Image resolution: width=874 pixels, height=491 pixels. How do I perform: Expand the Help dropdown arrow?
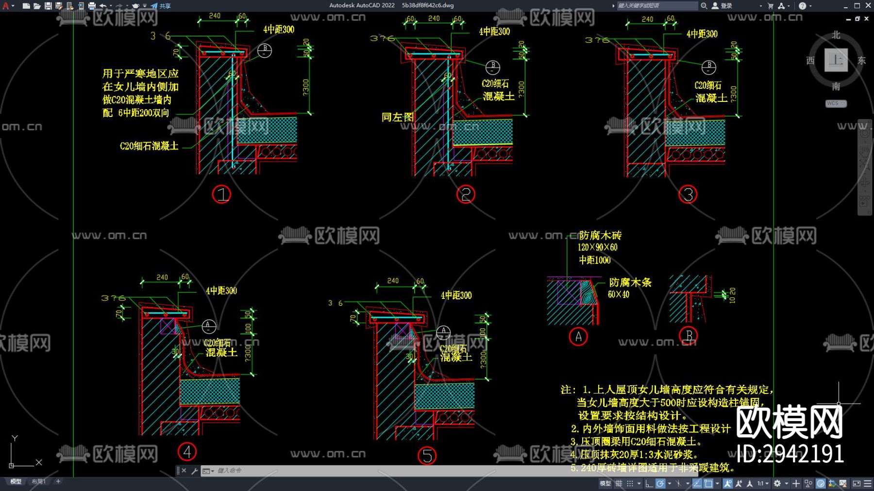[810, 6]
